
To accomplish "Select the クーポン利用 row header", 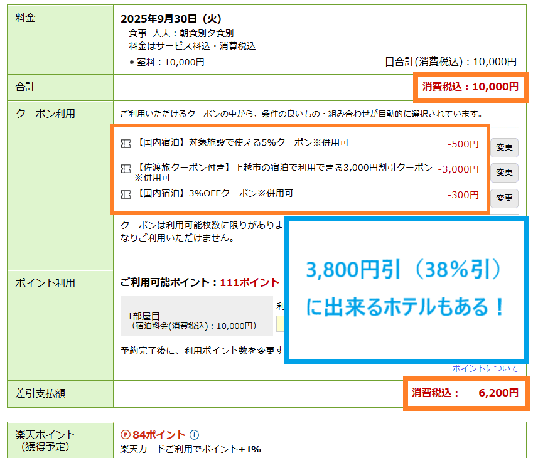I will coord(45,114).
